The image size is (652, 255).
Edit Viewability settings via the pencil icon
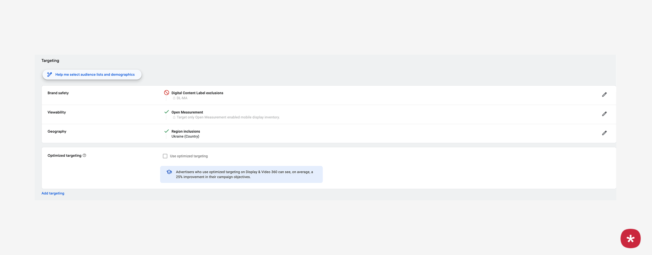pyautogui.click(x=604, y=114)
